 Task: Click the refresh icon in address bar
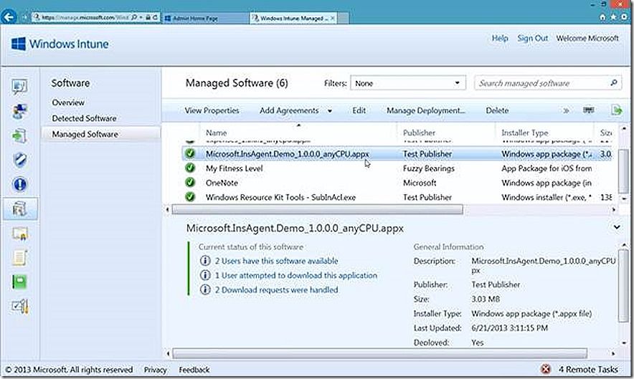[155, 17]
